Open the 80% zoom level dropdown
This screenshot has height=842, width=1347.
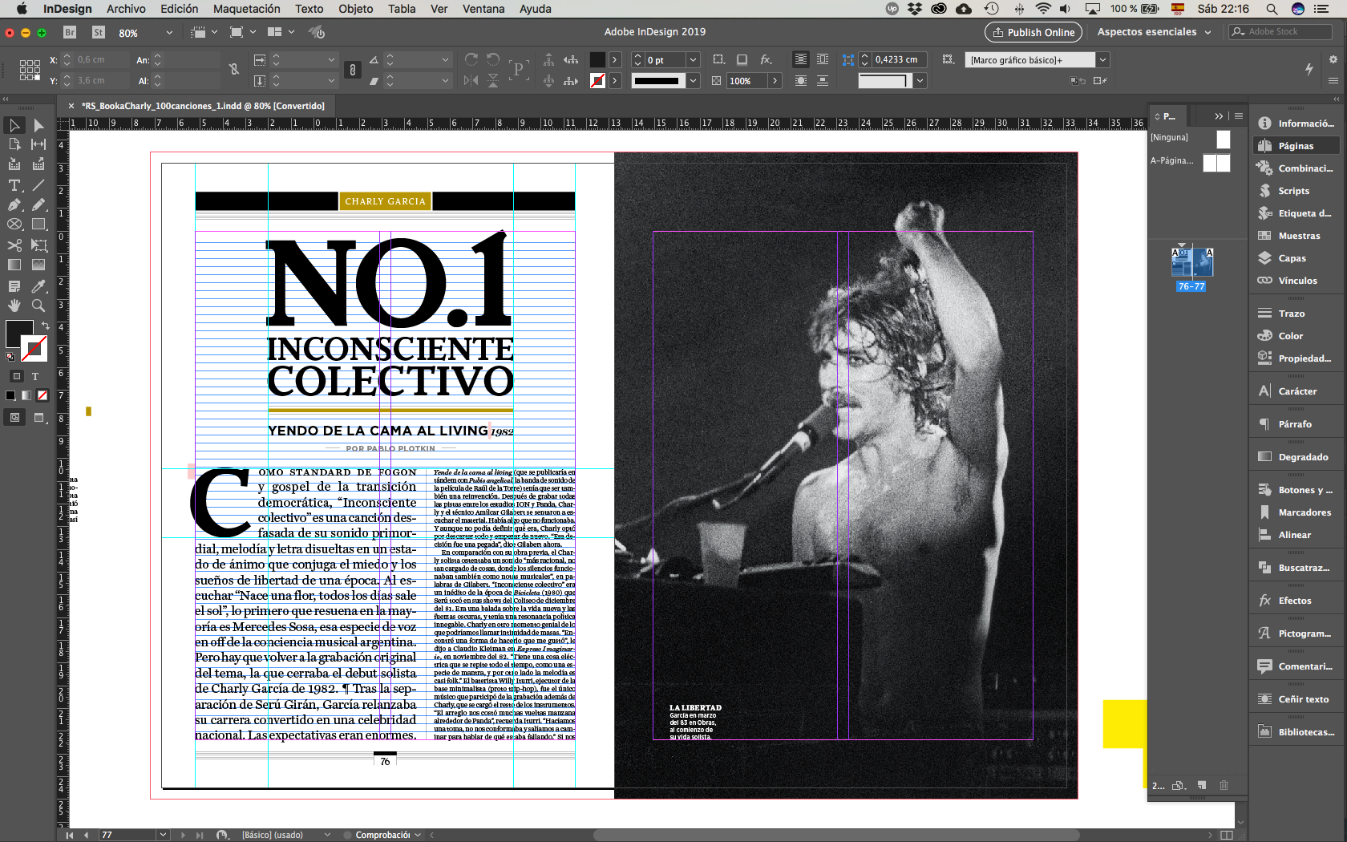[x=169, y=33]
